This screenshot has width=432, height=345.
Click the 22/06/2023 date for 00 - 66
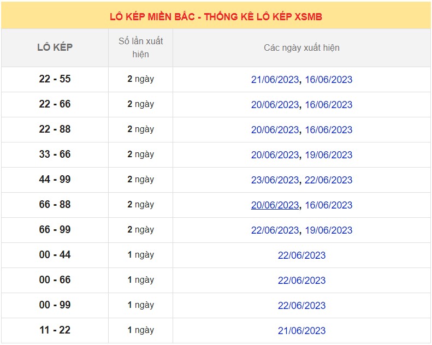tap(301, 281)
